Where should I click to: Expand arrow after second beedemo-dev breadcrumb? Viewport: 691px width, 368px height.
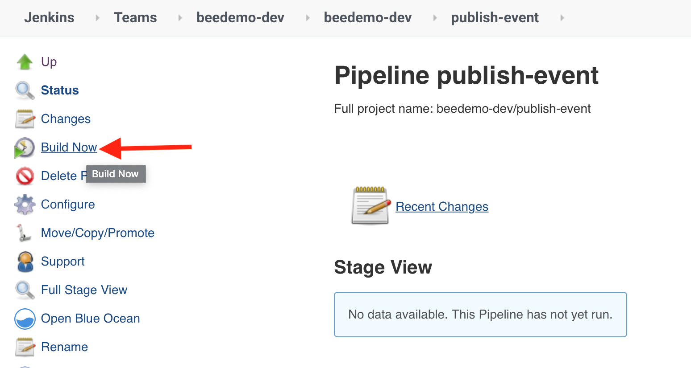(x=435, y=18)
